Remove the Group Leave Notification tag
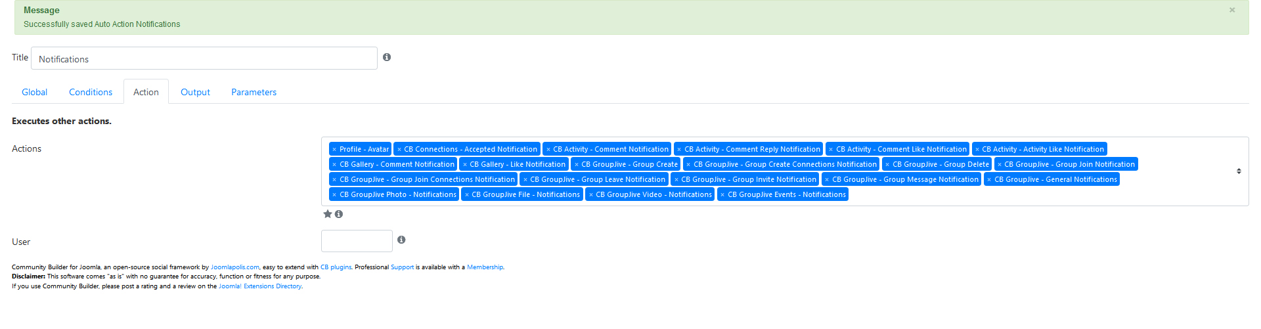This screenshot has height=329, width=1261. coord(525,180)
